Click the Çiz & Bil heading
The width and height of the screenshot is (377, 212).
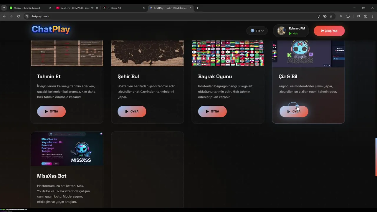[x=288, y=76]
